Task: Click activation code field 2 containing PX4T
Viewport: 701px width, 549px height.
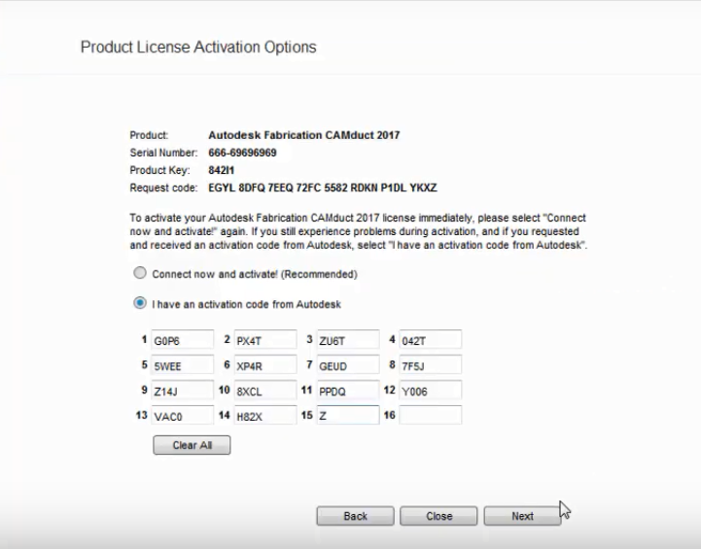Action: 265,340
